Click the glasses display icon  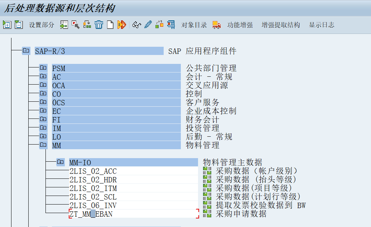(x=136, y=25)
